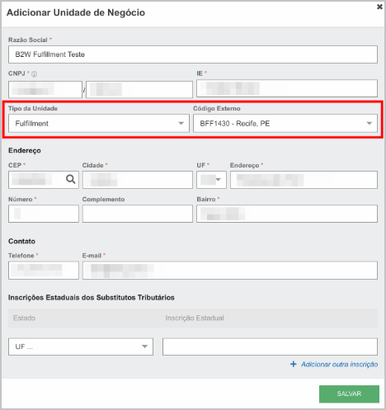The width and height of the screenshot is (386, 410).
Task: Open the Tipo da Unidade dropdown
Action: [99, 124]
